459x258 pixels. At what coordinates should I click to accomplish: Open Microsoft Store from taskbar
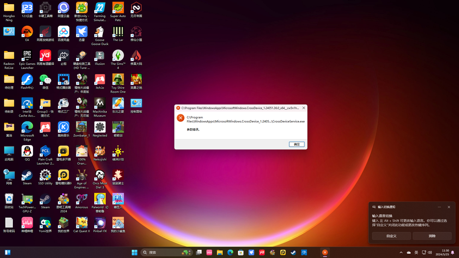[241, 252]
